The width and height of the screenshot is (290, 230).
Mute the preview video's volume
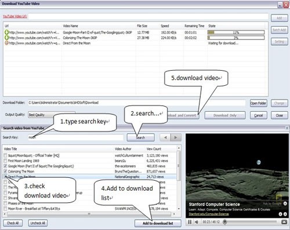tap(197, 222)
